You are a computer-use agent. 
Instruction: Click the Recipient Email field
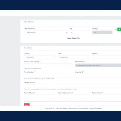click(106, 96)
